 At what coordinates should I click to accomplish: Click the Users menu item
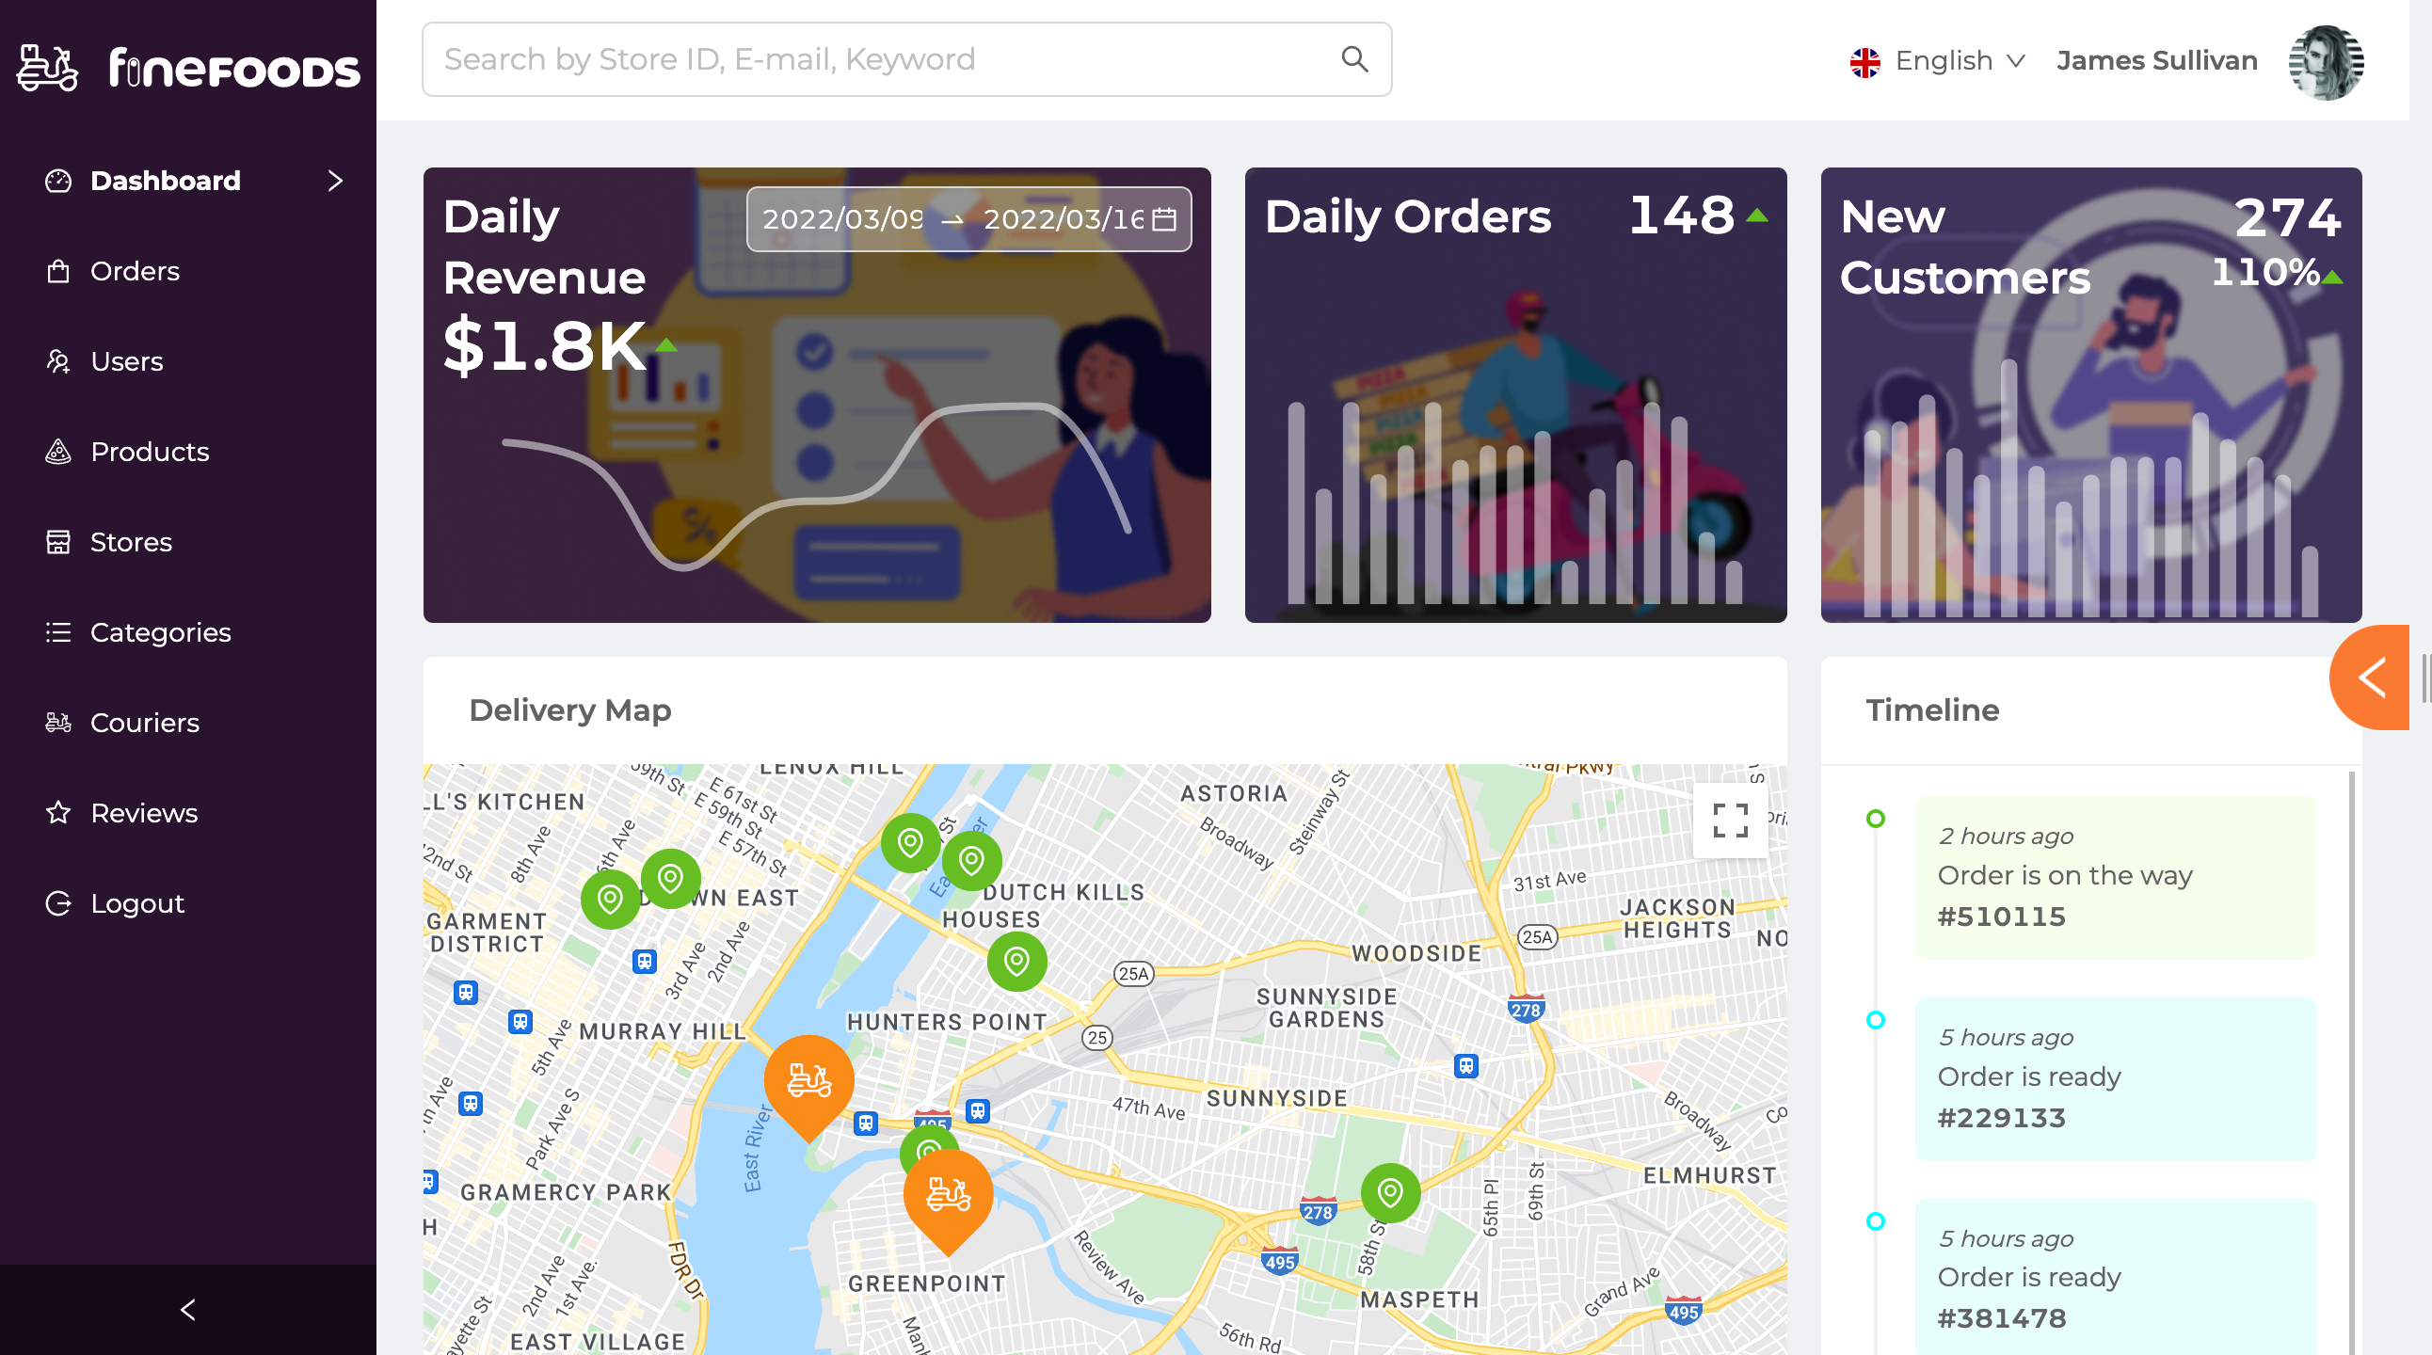coord(127,360)
